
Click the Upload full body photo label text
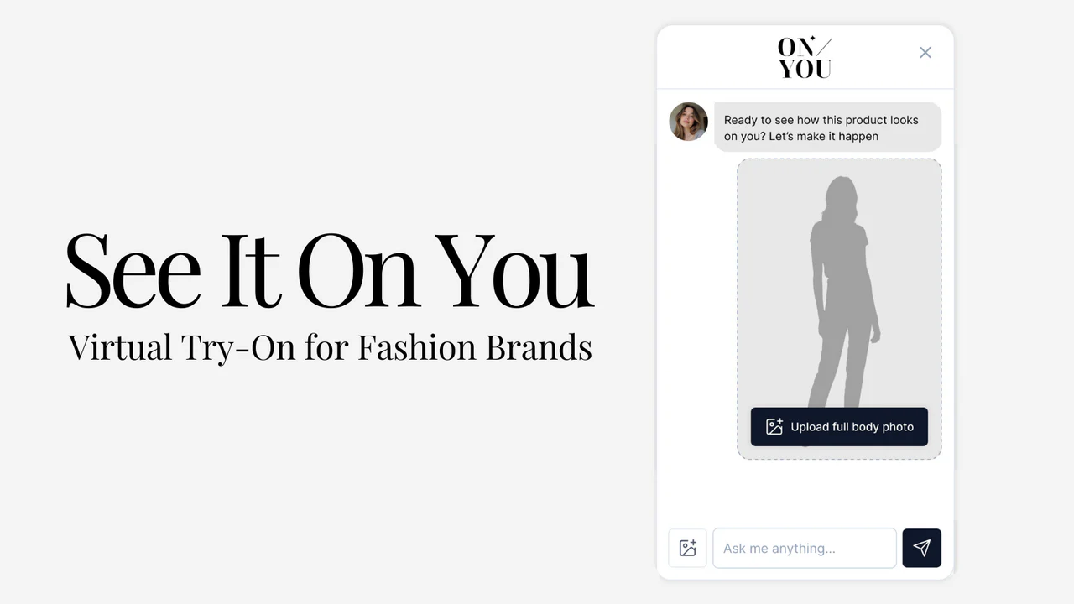pyautogui.click(x=852, y=427)
